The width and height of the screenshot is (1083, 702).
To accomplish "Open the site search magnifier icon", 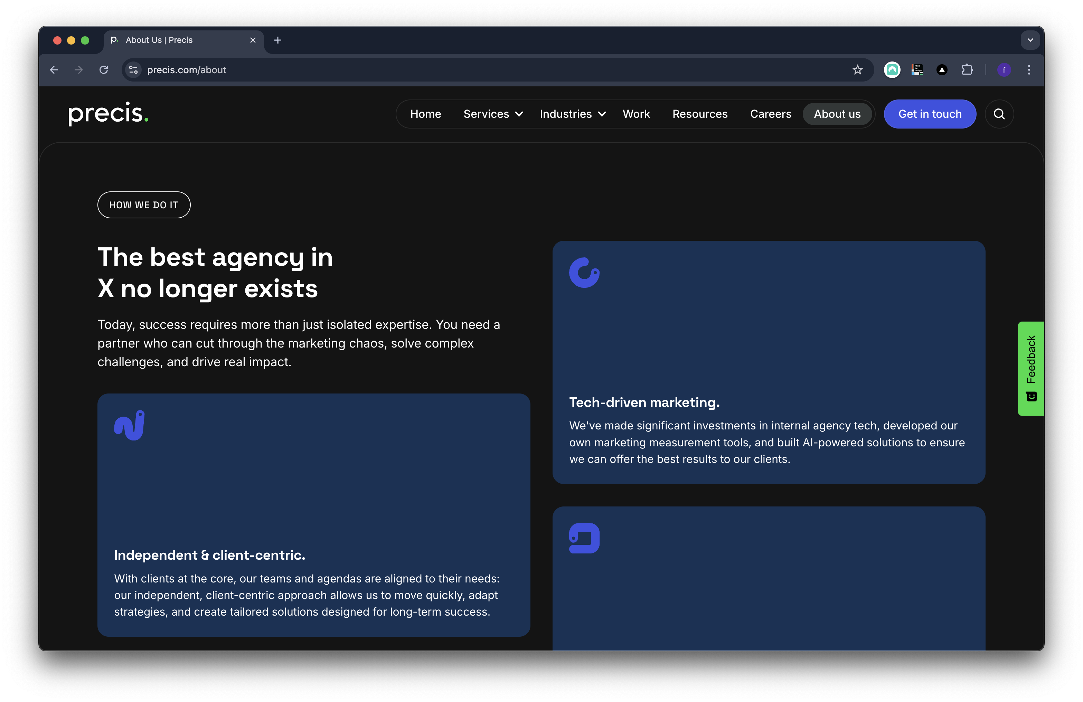I will click(x=999, y=114).
